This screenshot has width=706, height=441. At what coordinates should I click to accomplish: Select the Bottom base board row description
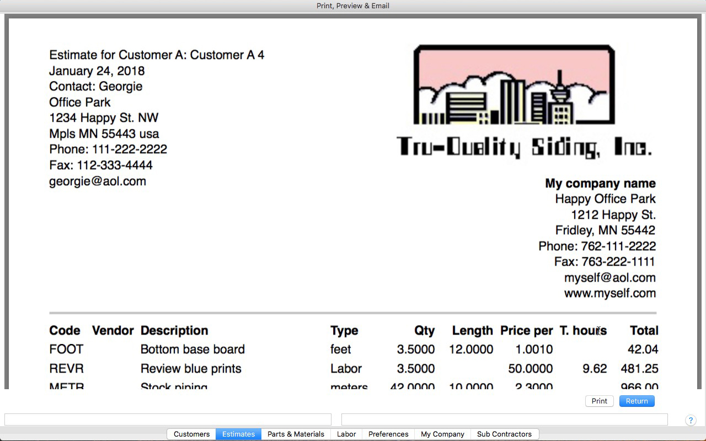(x=192, y=349)
